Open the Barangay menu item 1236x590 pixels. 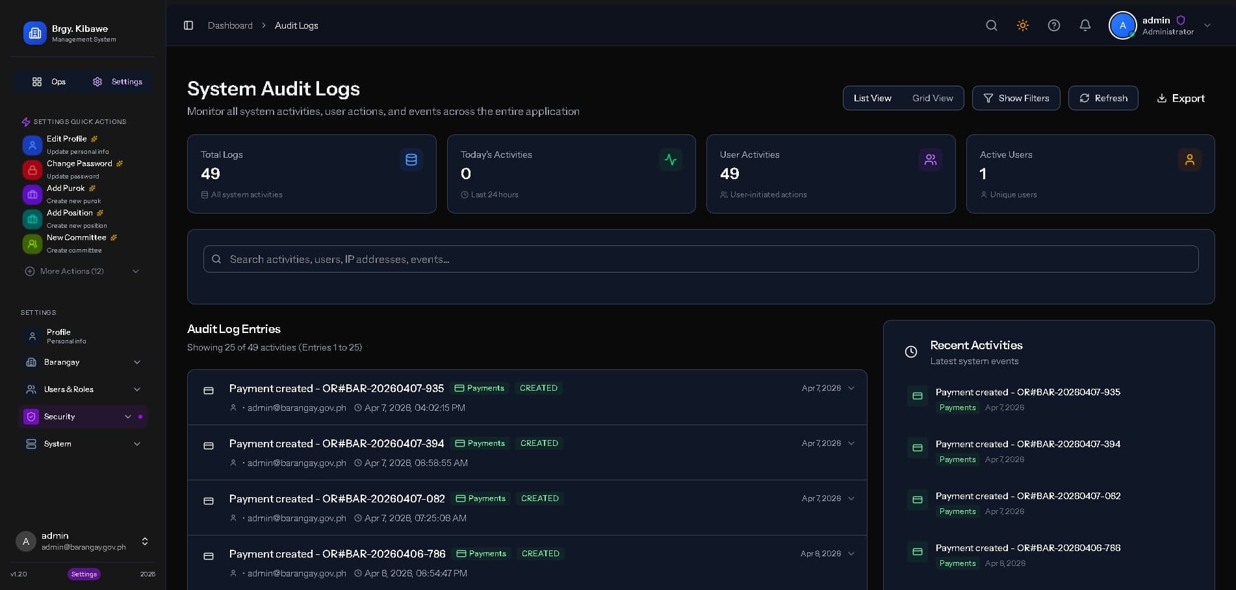83,362
